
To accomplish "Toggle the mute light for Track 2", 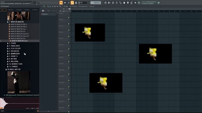I will pyautogui.click(x=69, y=24).
